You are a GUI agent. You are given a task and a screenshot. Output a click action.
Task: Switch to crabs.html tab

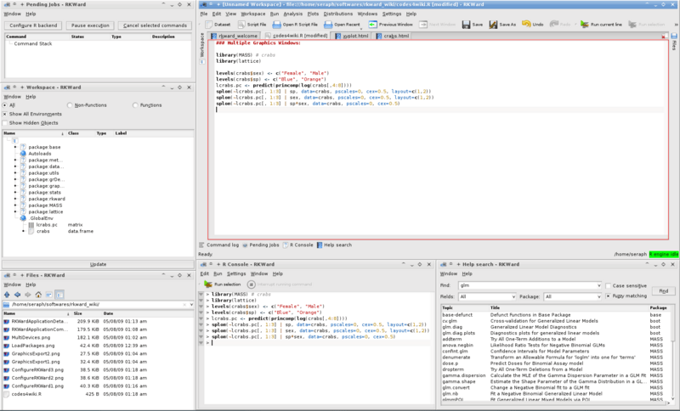click(x=393, y=36)
